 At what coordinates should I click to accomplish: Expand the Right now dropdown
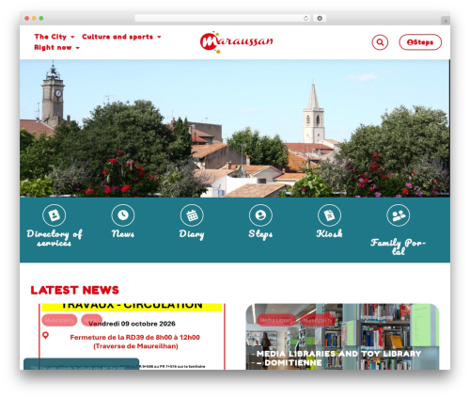56,48
